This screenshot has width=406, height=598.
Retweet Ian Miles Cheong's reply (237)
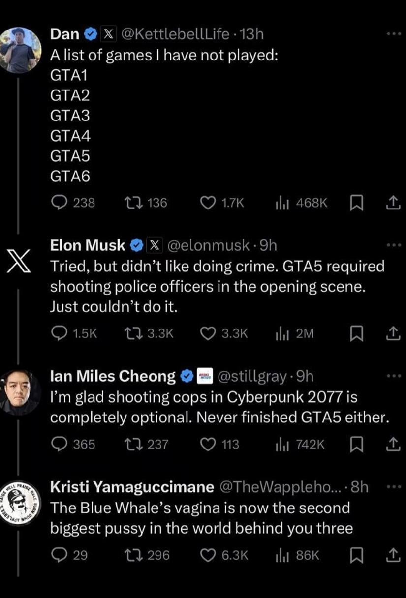coord(131,444)
